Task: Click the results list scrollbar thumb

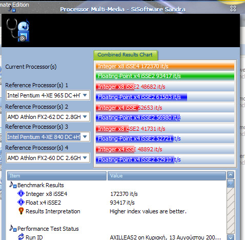Action: click(231, 183)
